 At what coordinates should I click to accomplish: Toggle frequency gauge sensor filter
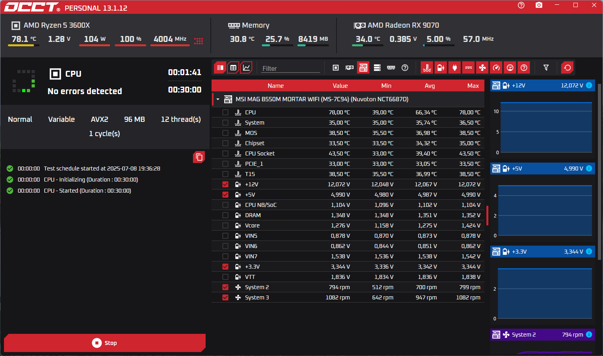tap(496, 68)
